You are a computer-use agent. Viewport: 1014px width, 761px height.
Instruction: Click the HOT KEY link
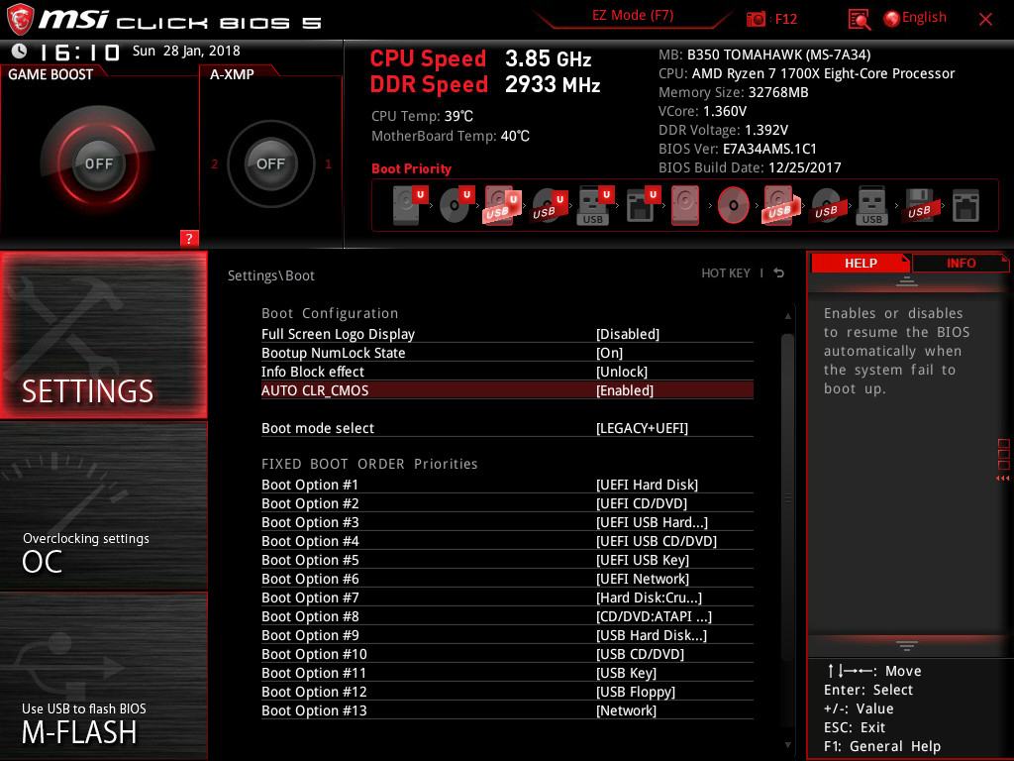click(x=726, y=273)
